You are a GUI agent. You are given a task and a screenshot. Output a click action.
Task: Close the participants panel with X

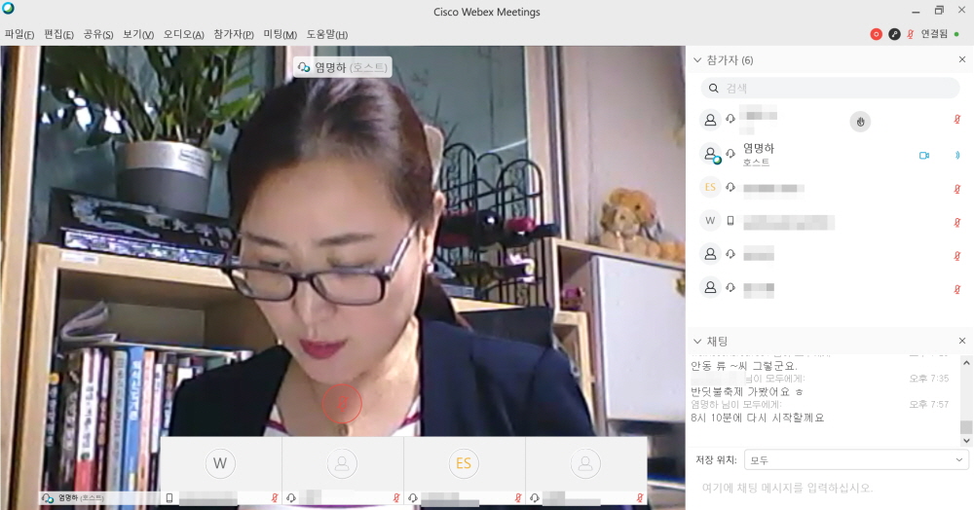point(962,60)
